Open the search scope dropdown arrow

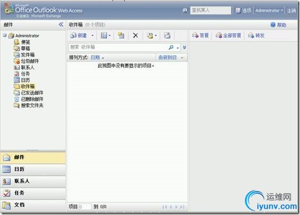[178, 48]
